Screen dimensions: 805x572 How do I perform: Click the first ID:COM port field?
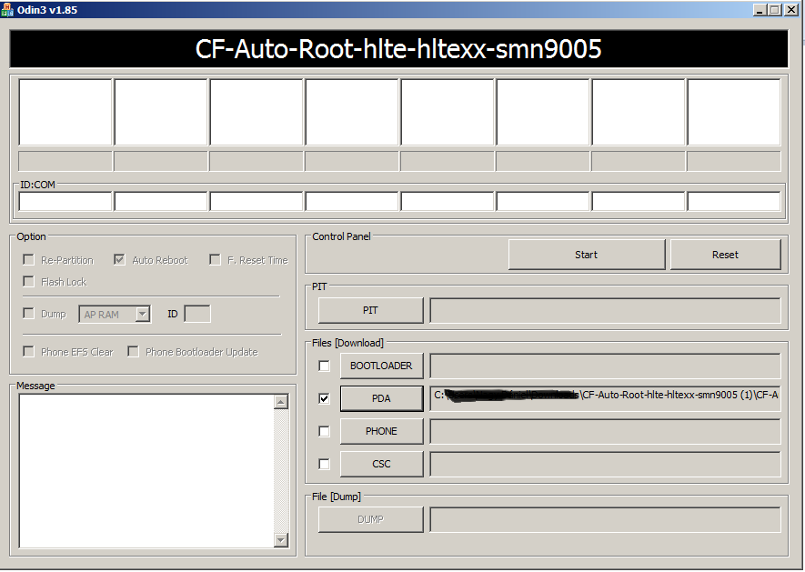pyautogui.click(x=65, y=201)
